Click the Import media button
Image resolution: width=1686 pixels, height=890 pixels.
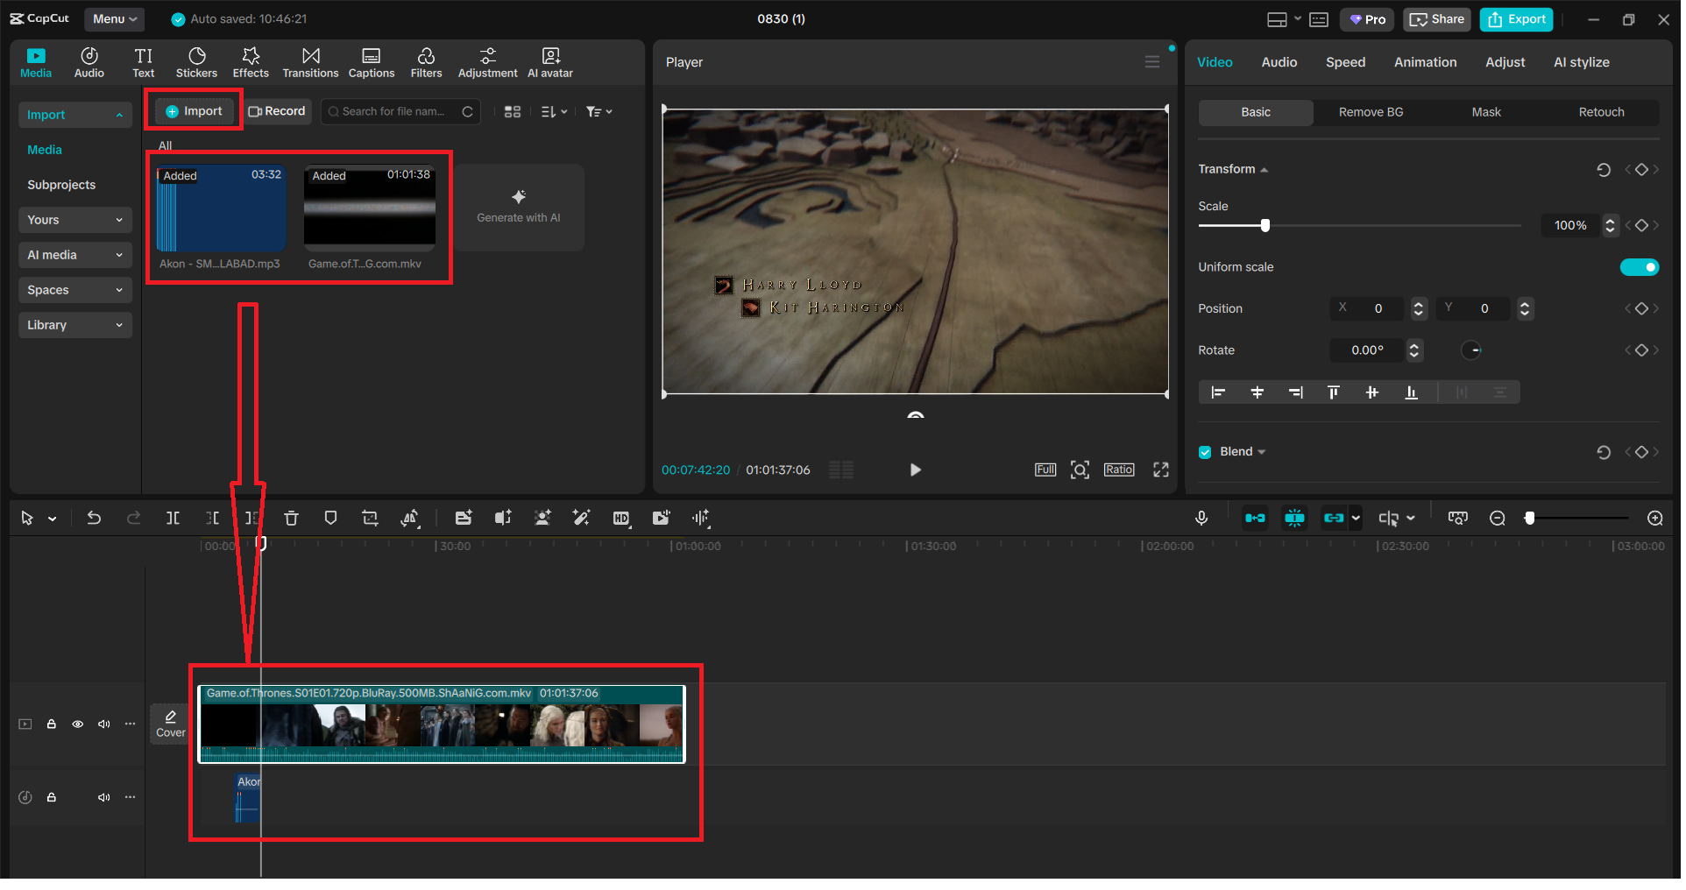(x=194, y=112)
